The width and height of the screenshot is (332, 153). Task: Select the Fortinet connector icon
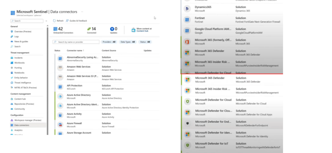coord(187,20)
